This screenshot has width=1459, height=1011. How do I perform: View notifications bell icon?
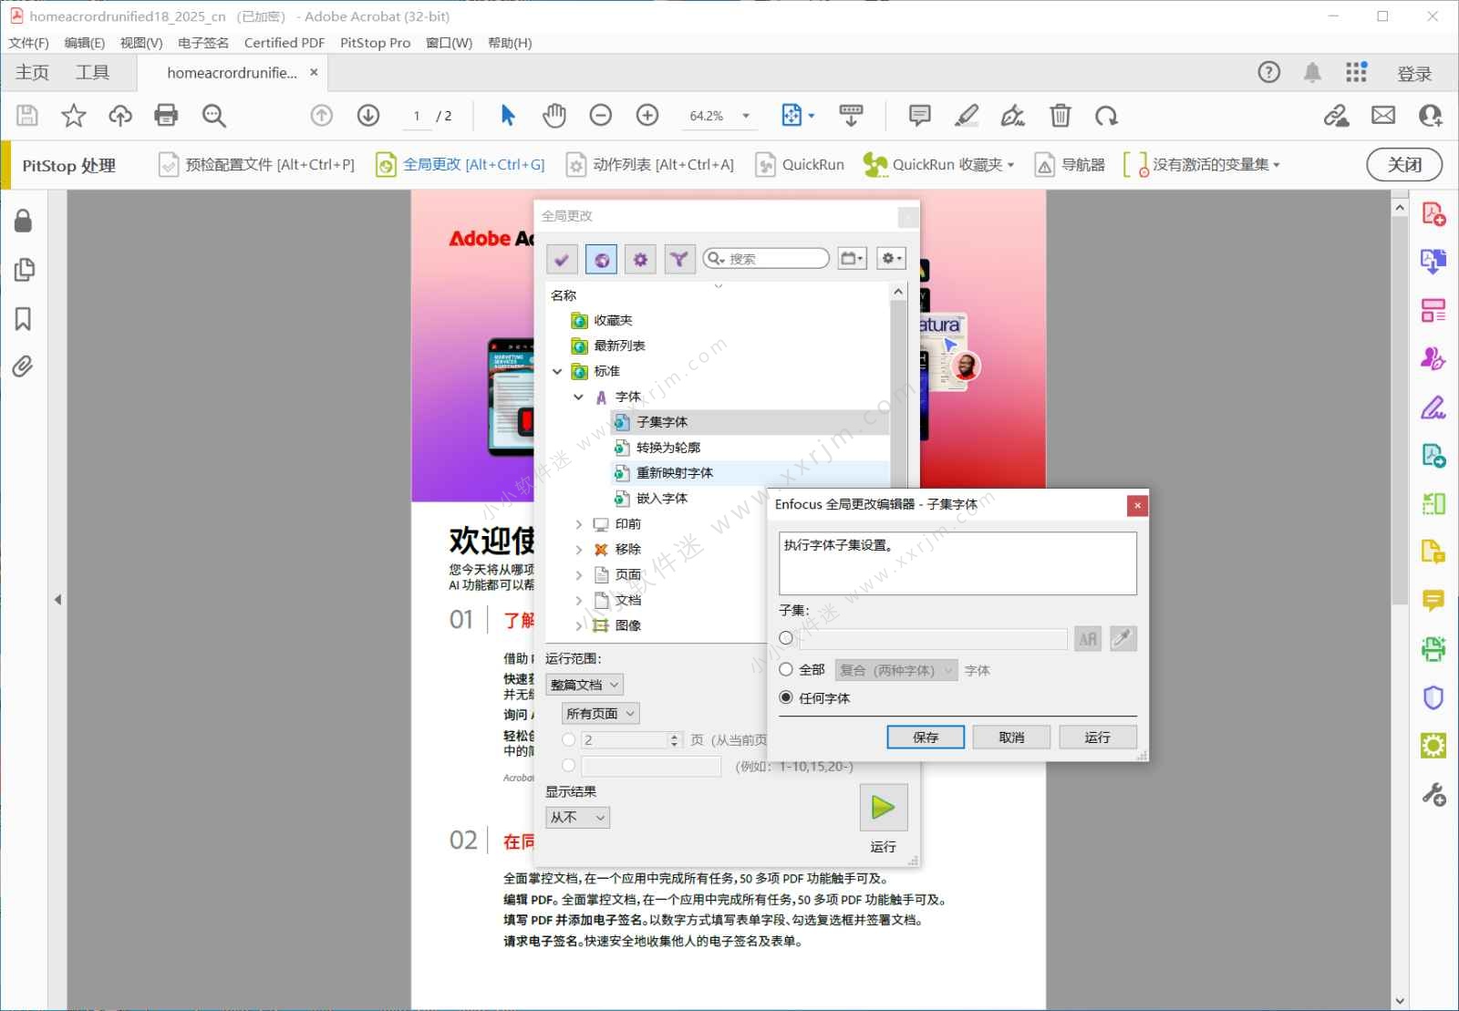(1312, 72)
